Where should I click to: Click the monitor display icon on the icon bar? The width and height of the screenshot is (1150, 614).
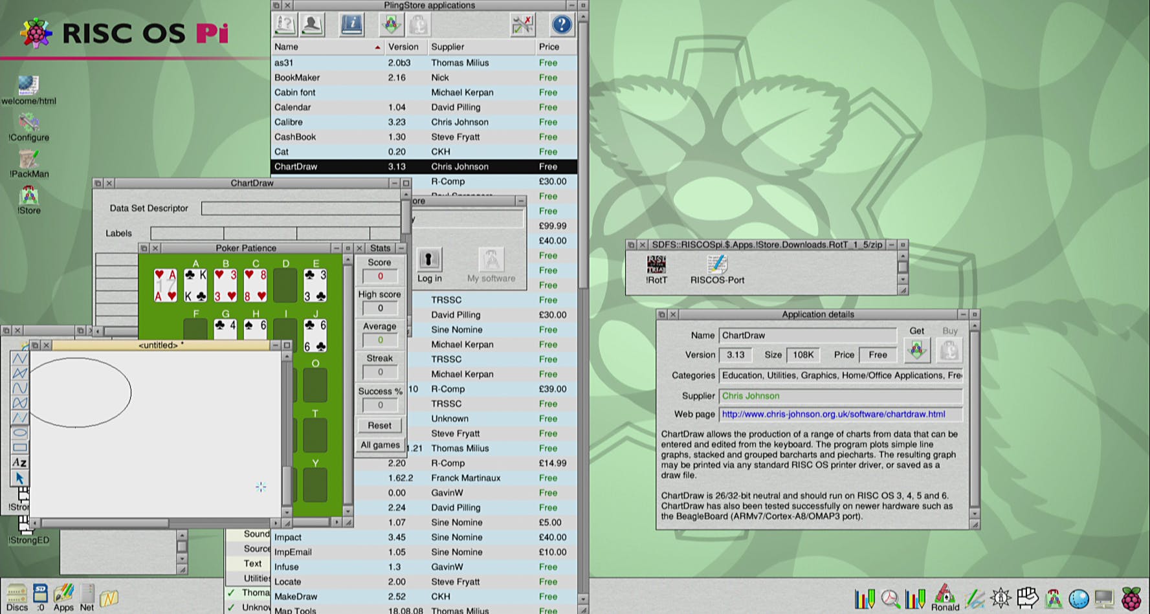1104,599
